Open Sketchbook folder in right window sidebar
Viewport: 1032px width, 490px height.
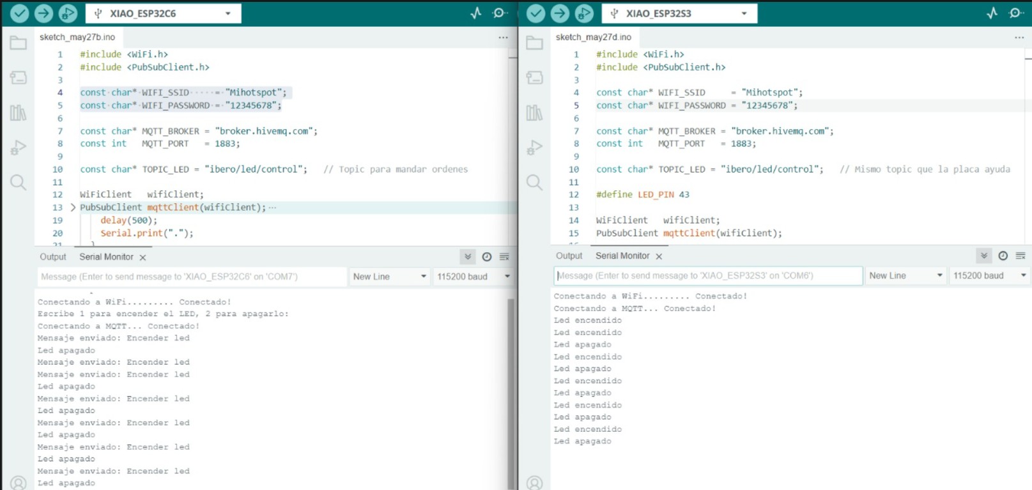pos(534,43)
